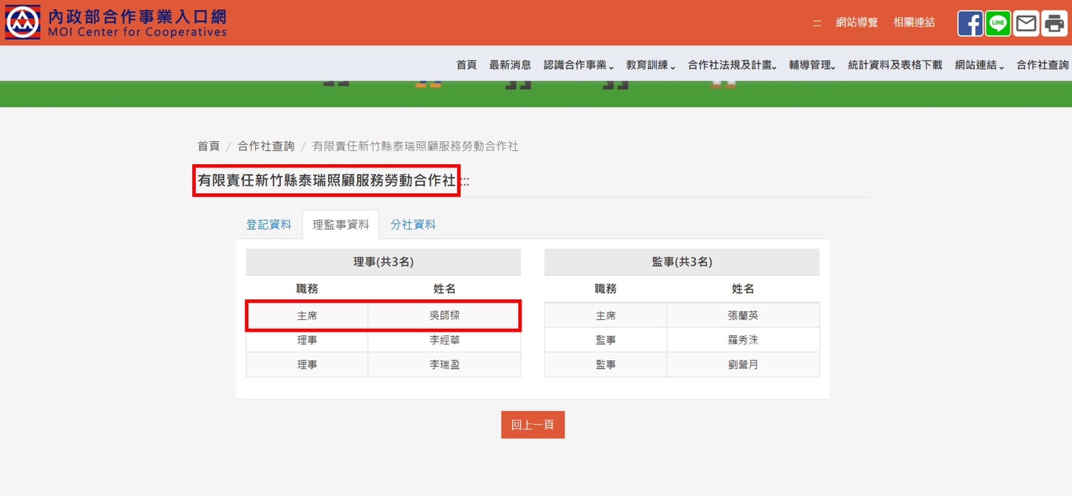Click 主席 cell in 理事 table
1072x496 pixels.
[x=307, y=315]
